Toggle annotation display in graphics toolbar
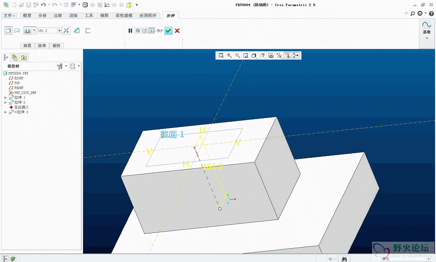 pos(288,55)
